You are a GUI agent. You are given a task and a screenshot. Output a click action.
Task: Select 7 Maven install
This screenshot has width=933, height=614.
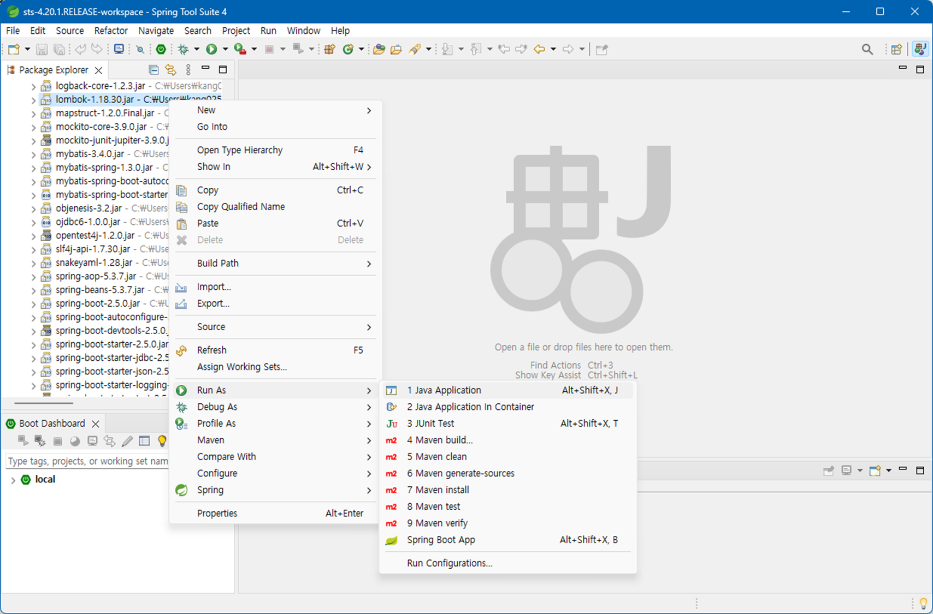[508, 490]
